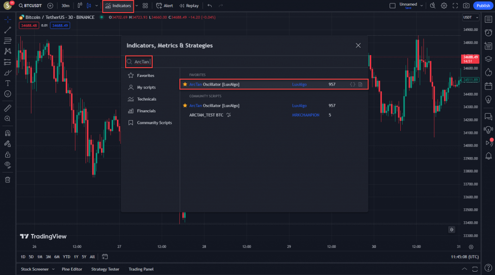Toggle lock all drawing tools

pos(8,154)
